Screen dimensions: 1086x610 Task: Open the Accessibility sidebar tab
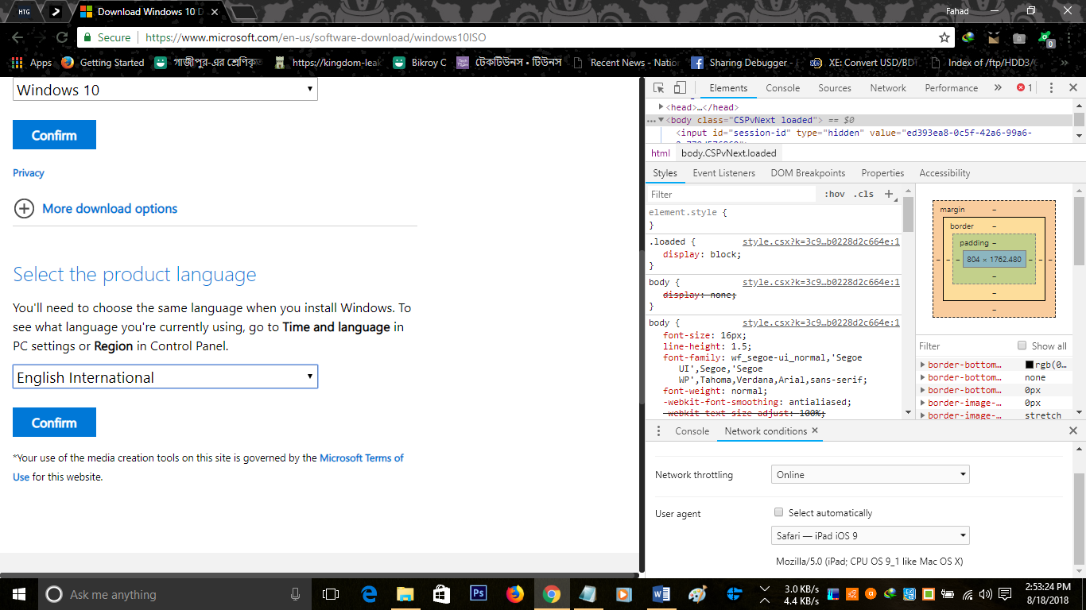click(x=944, y=173)
